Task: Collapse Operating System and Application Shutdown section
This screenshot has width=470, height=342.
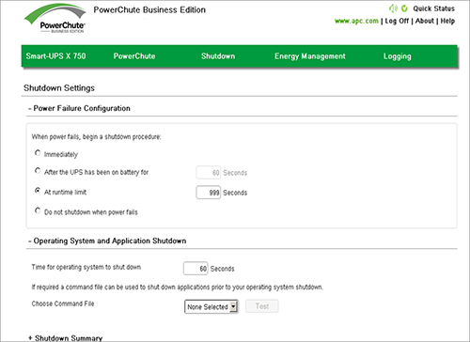Action: coord(107,241)
